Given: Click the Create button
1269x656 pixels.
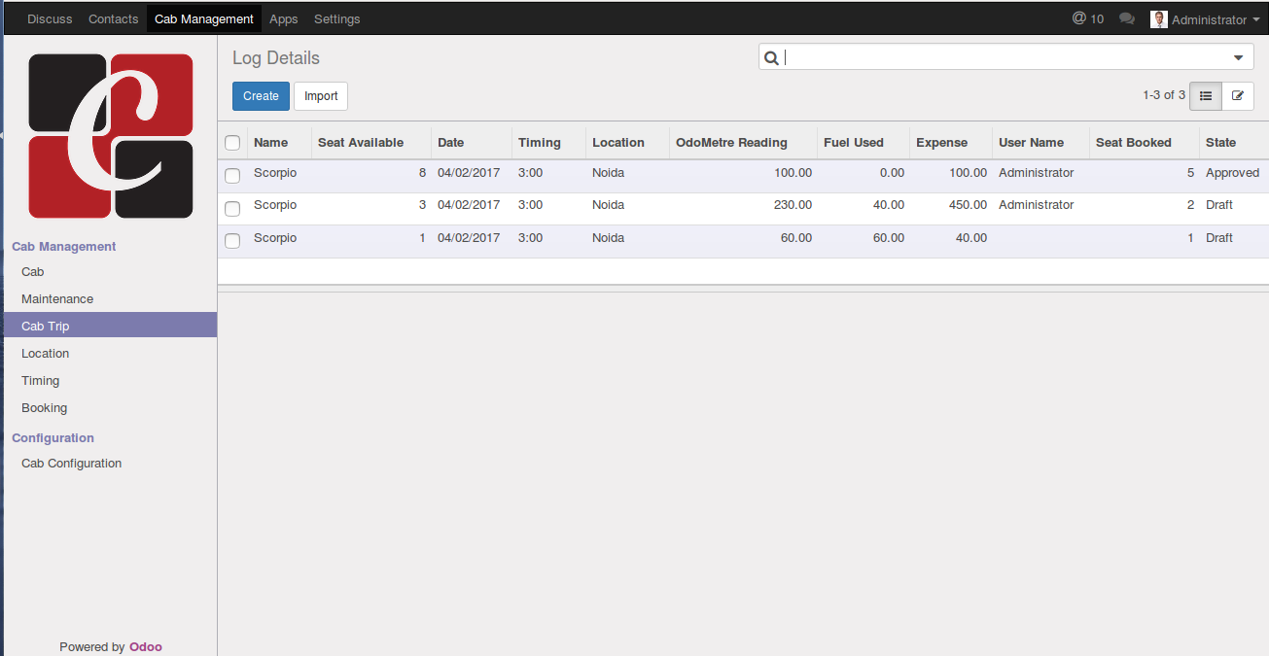Looking at the screenshot, I should [261, 96].
